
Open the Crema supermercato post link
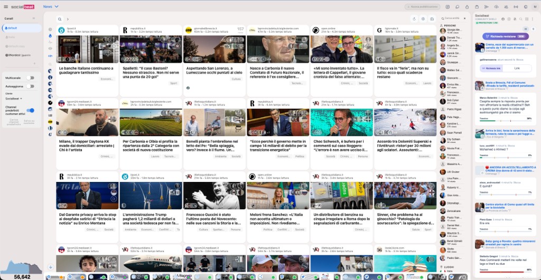pyautogui.click(x=509, y=46)
